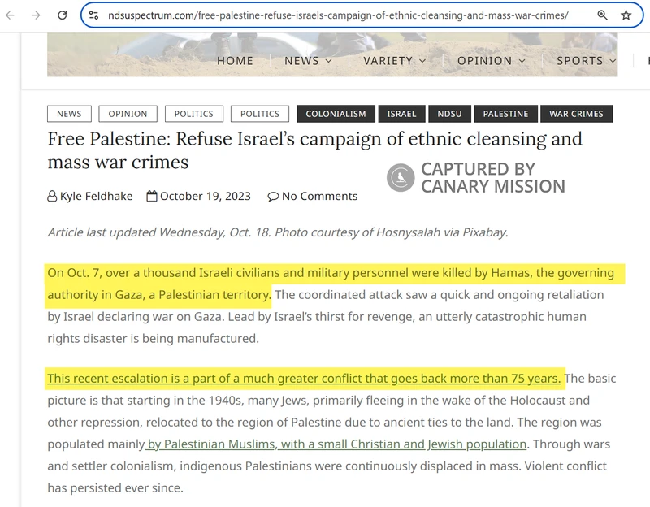The image size is (650, 507).
Task: Click the comment bubble icon
Action: (273, 196)
